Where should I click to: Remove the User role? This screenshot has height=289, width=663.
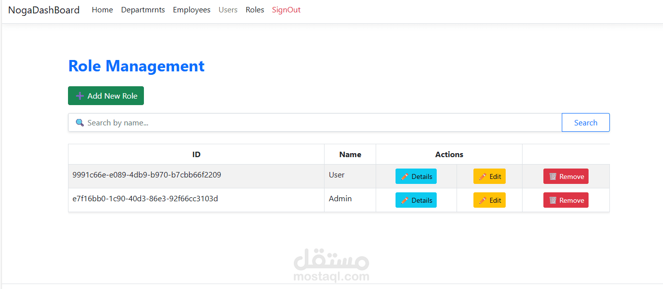tap(566, 176)
